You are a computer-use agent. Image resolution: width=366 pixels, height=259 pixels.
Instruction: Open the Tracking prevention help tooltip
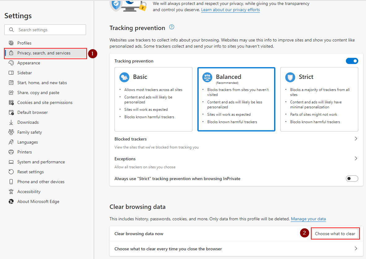pyautogui.click(x=171, y=27)
